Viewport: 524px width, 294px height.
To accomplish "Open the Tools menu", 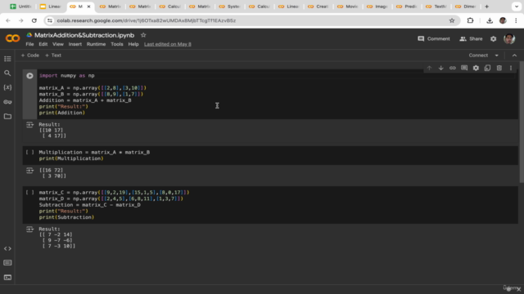I will [117, 44].
